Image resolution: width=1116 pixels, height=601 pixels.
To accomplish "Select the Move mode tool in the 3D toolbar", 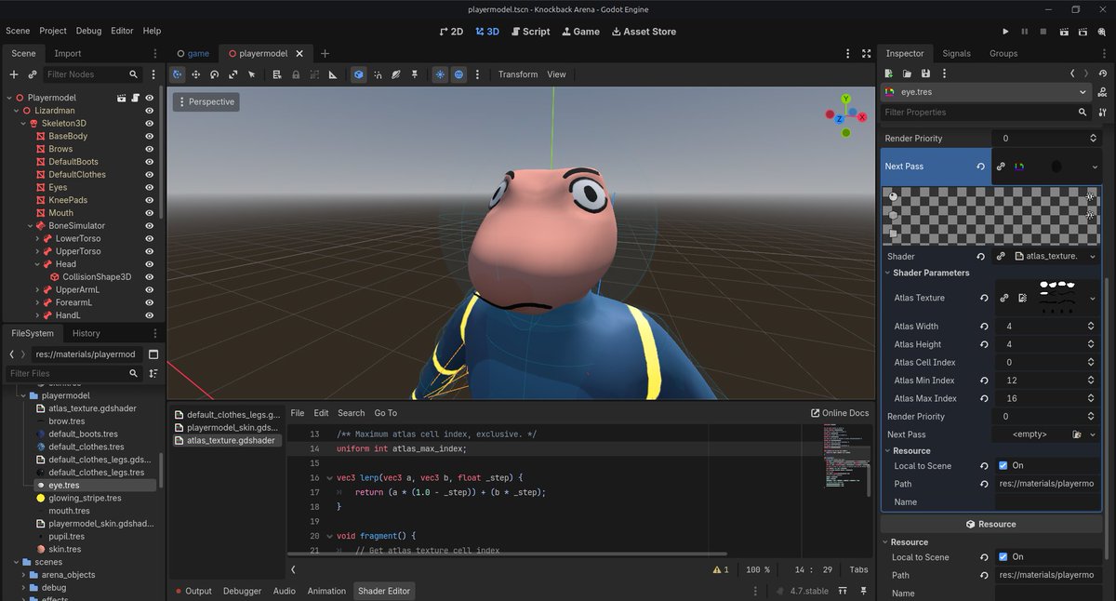I will 196,74.
